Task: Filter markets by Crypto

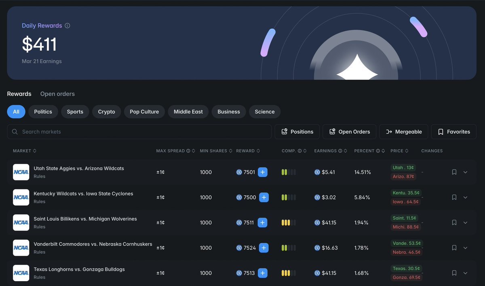Action: [x=107, y=112]
